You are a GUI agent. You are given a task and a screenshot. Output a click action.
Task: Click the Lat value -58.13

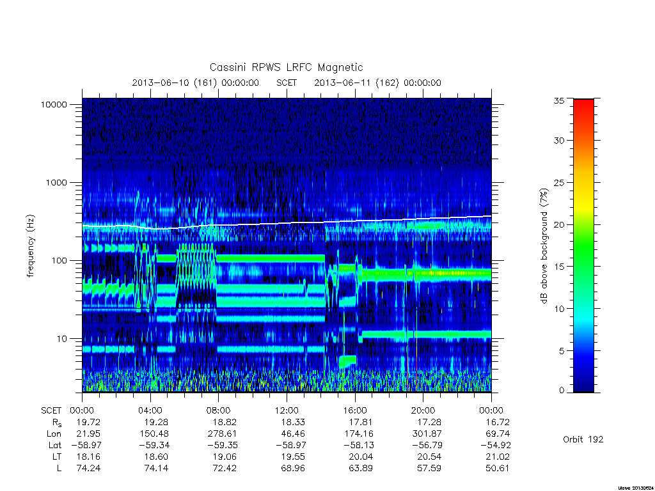(x=359, y=446)
